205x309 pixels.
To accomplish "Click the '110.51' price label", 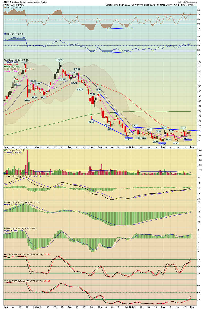I will [x=74, y=83].
